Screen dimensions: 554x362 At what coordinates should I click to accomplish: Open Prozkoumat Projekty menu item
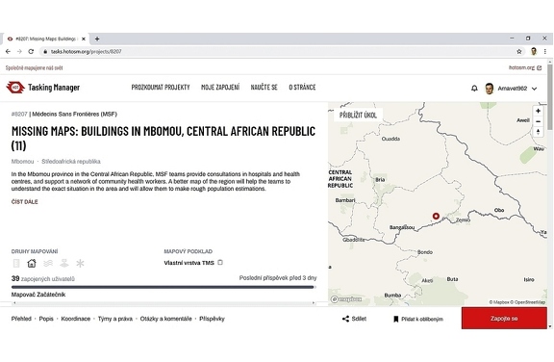161,88
